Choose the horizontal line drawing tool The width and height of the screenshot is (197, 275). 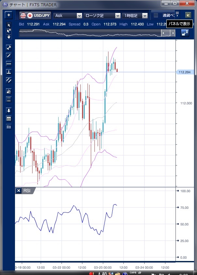pyautogui.click(x=9, y=64)
